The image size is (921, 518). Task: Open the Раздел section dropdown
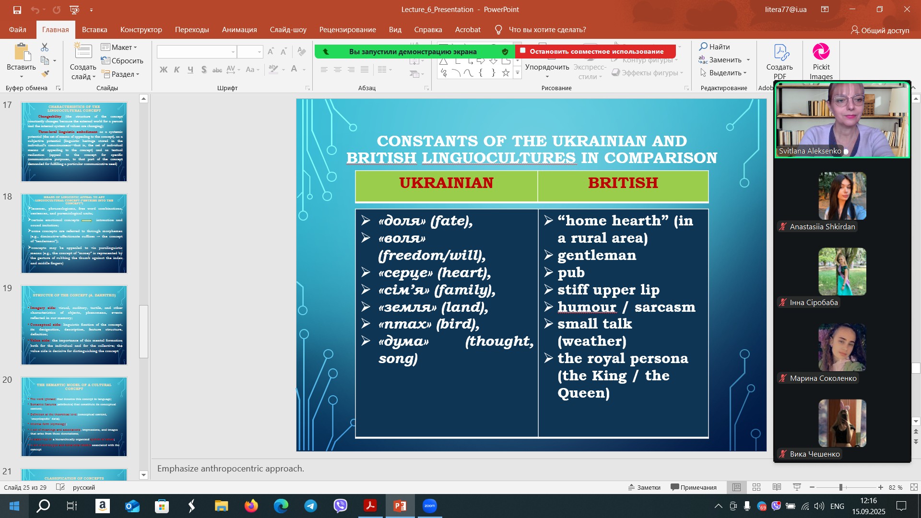point(120,74)
